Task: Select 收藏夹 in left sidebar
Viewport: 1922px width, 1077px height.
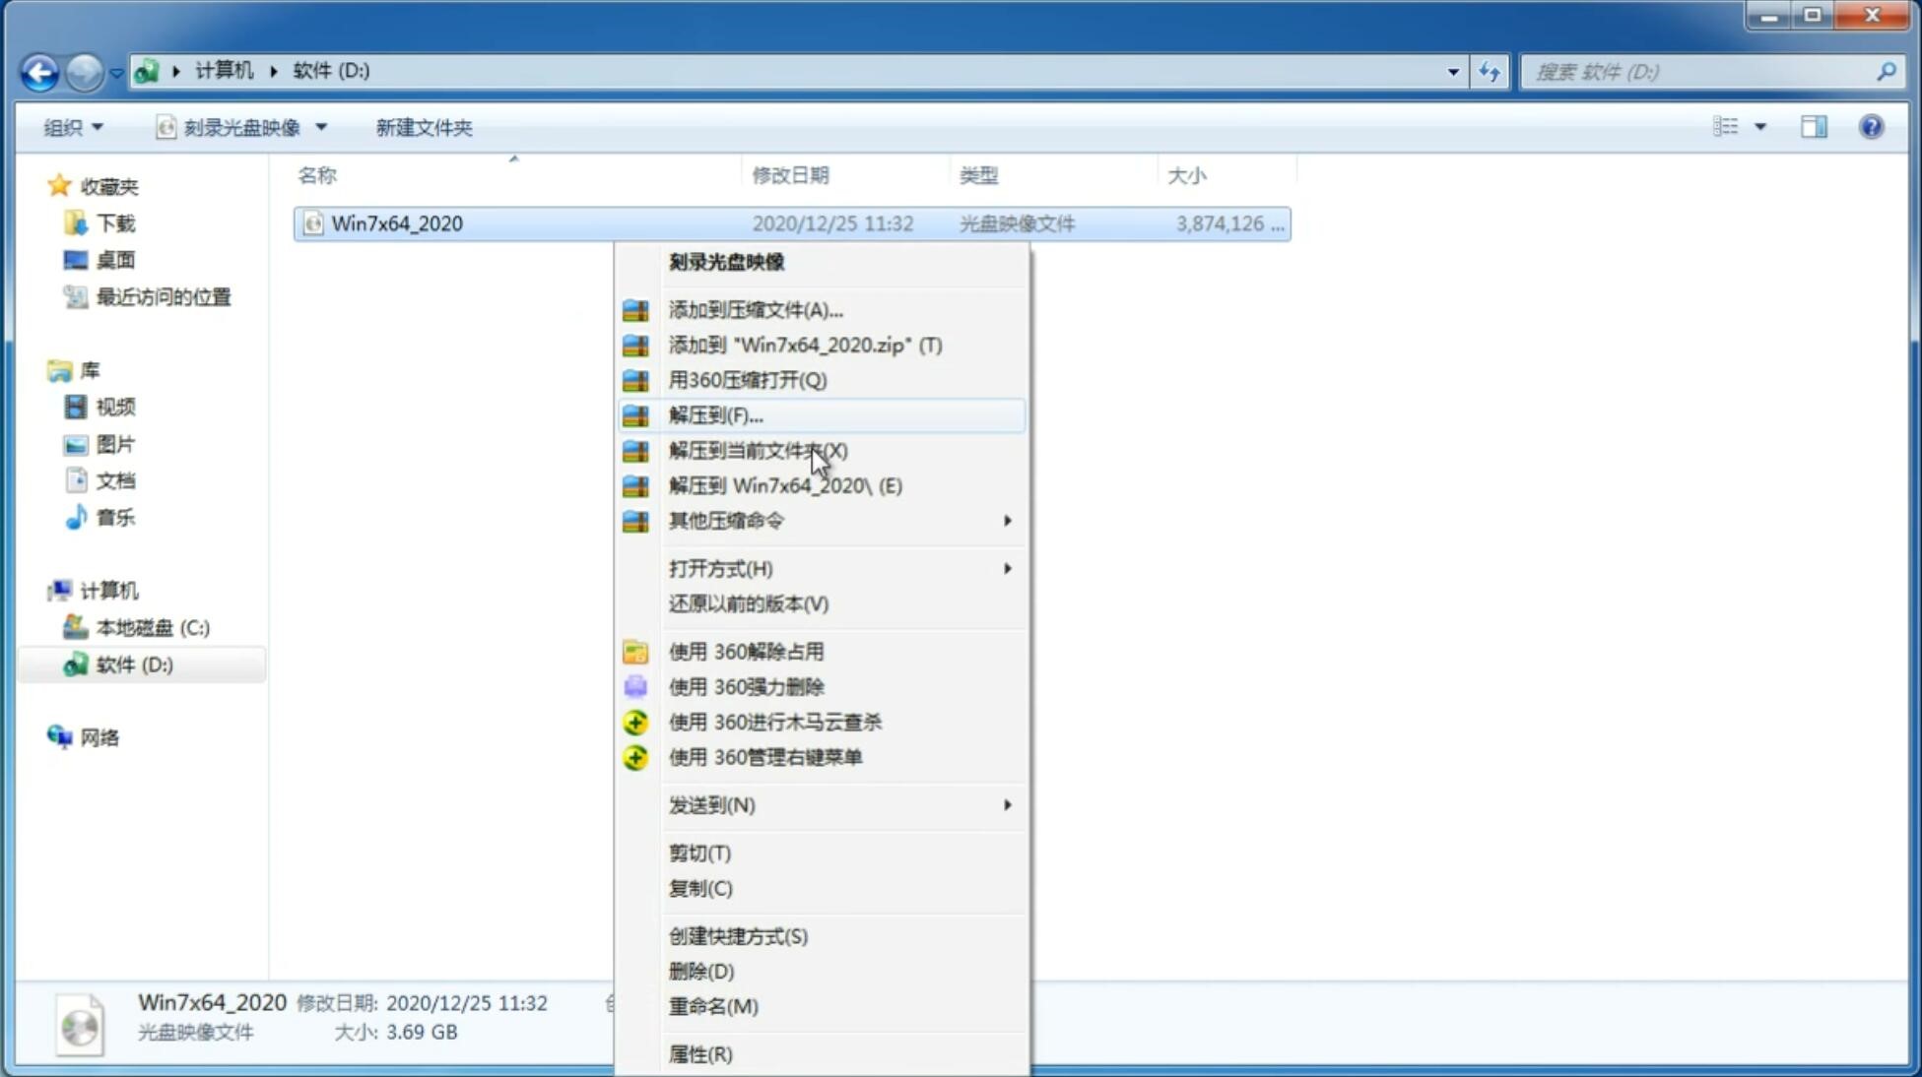Action: [x=103, y=185]
